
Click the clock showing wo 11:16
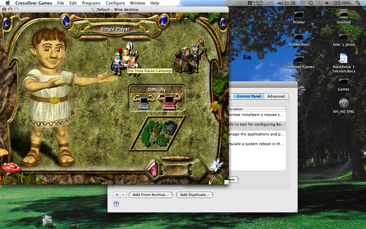pos(286,3)
